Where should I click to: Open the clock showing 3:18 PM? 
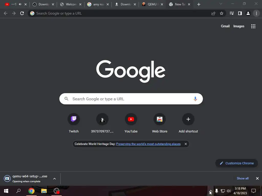click(x=240, y=191)
